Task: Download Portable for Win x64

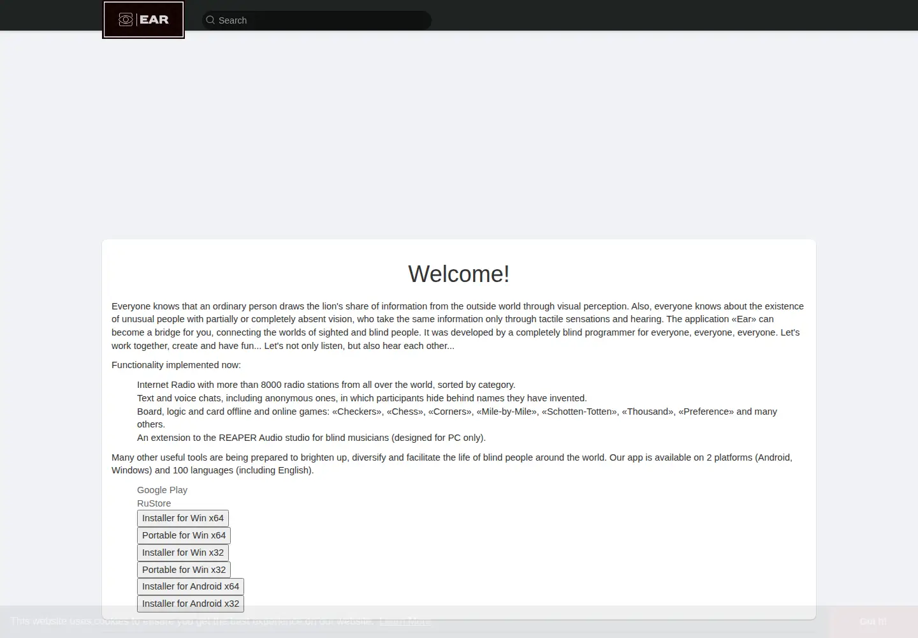Action: pos(184,535)
